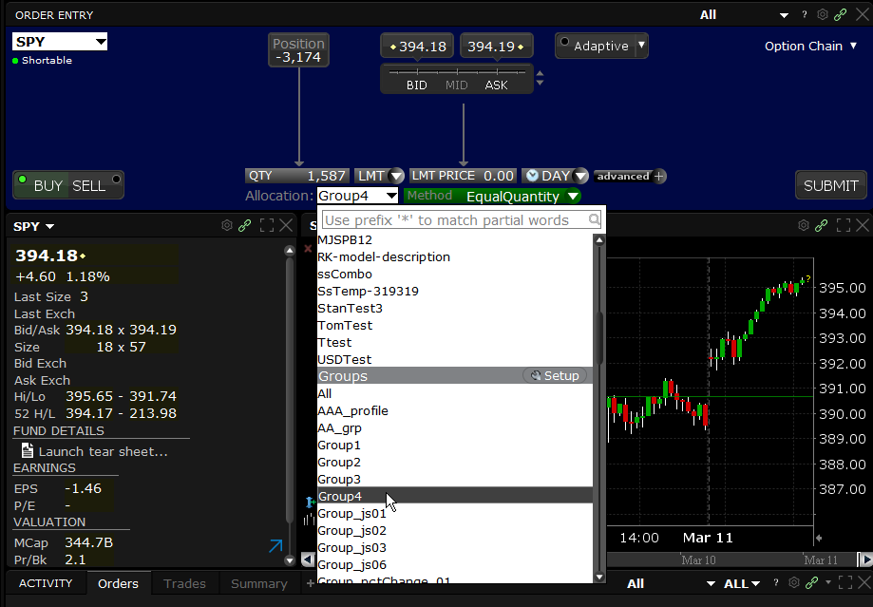Open SPY quote panel gear settings
873x607 pixels.
(227, 225)
